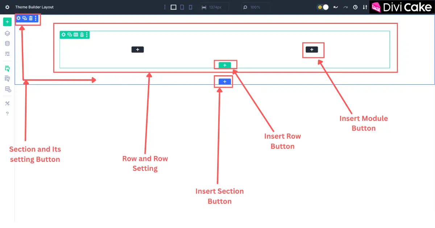Open the options list icon in sidebar
Screen dimensions: 435x228
[x=7, y=54]
